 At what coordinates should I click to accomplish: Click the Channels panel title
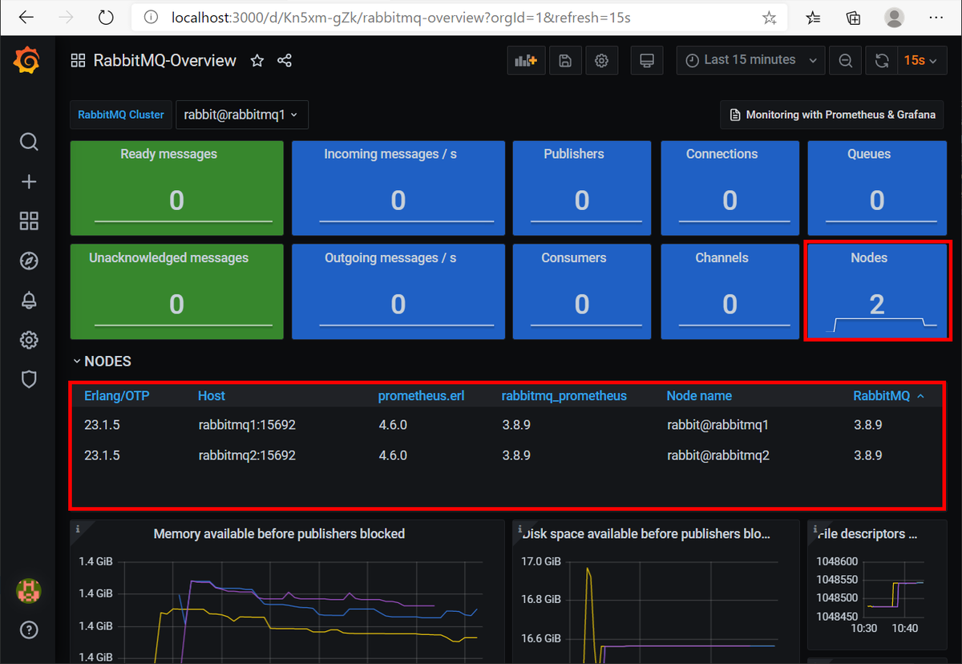tap(722, 258)
